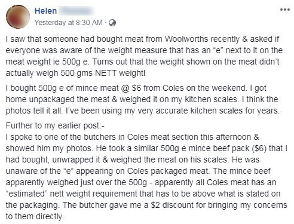Open Helen's blurred profile picture
The height and width of the screenshot is (224, 294).
pos(18,17)
